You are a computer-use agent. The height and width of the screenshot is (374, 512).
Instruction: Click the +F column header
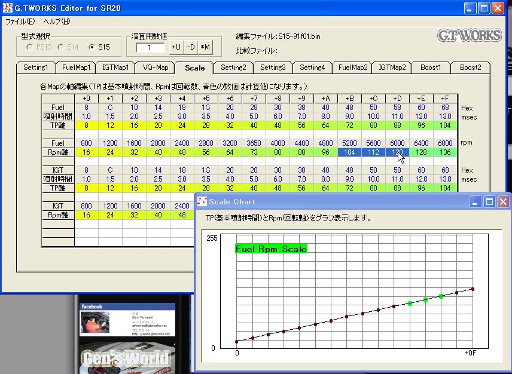pos(445,99)
